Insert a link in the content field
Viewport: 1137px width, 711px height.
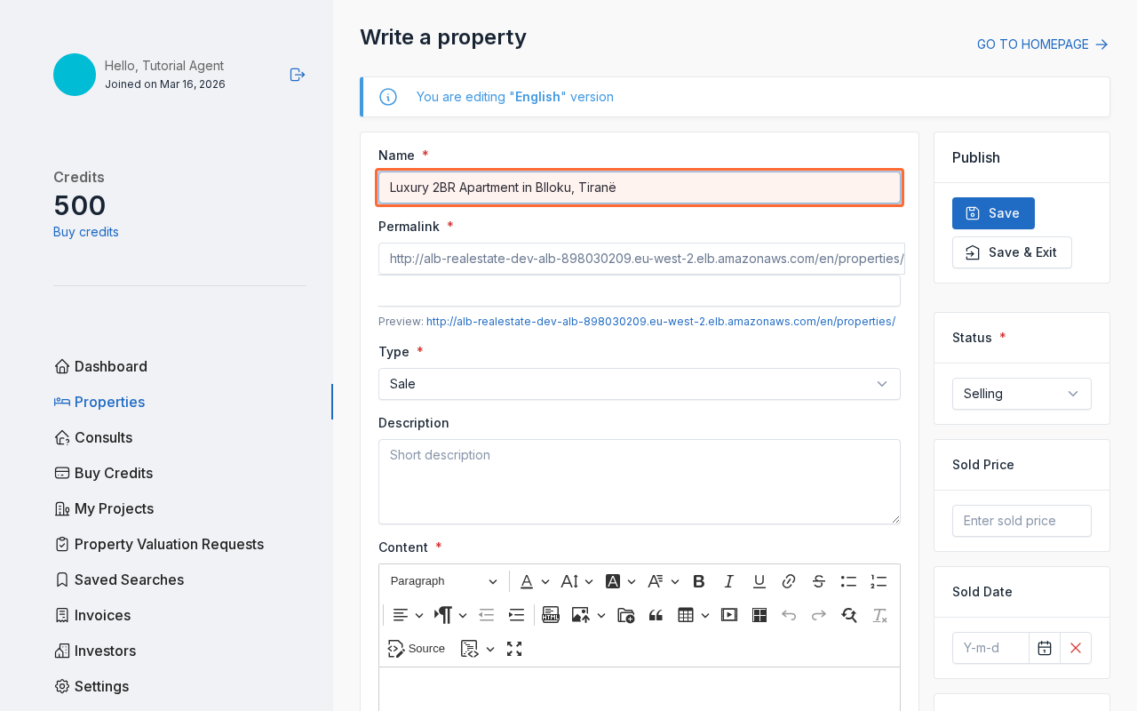(788, 580)
